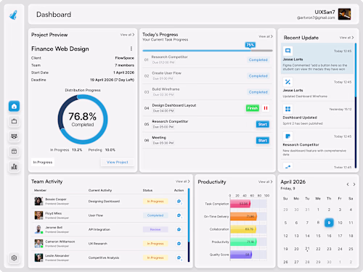Go to next month in calendar

tap(354, 184)
